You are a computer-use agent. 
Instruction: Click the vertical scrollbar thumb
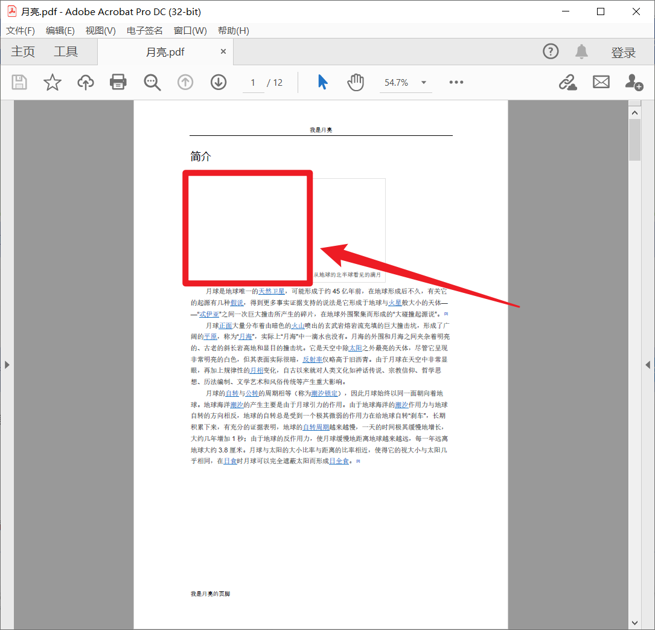[x=634, y=139]
